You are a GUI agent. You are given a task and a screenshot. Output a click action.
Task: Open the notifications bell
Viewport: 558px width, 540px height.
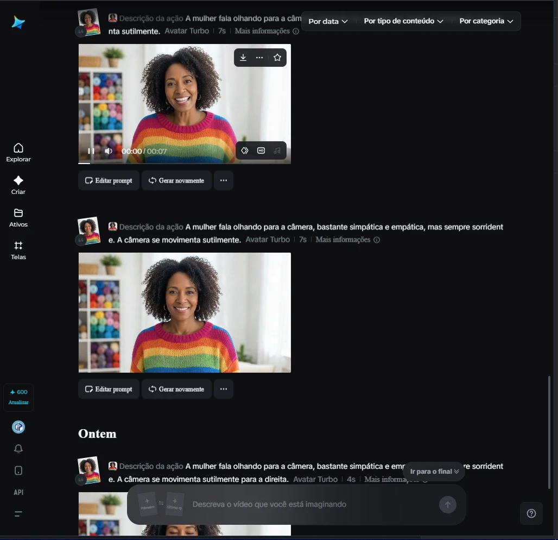pyautogui.click(x=18, y=449)
